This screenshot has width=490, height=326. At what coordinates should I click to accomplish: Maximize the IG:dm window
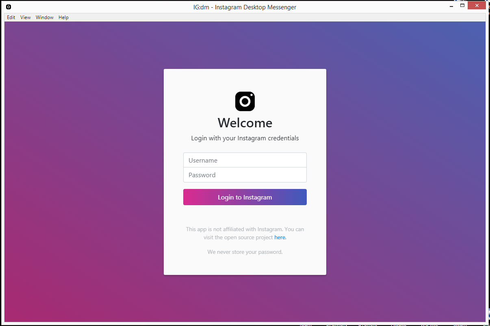click(x=462, y=6)
